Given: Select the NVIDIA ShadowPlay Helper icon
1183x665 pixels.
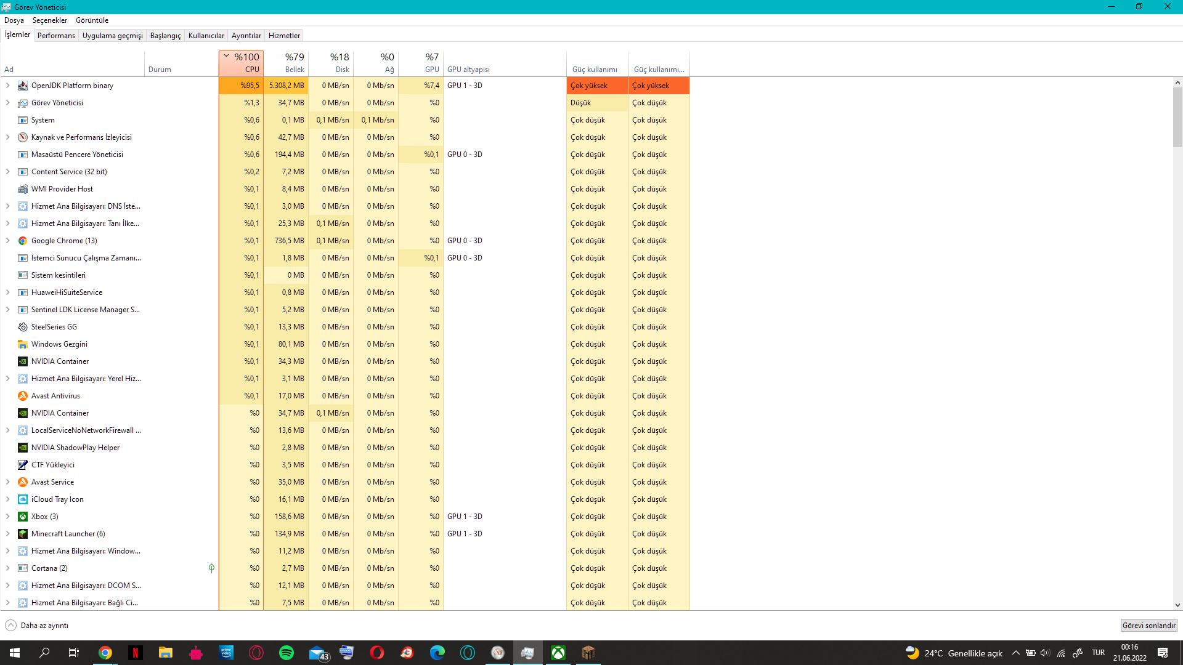Looking at the screenshot, I should [23, 448].
